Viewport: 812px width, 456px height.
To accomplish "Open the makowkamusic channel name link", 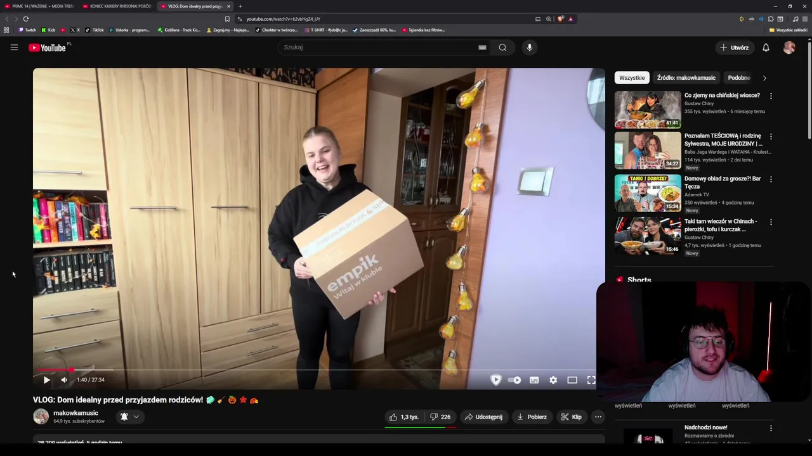I will (75, 413).
